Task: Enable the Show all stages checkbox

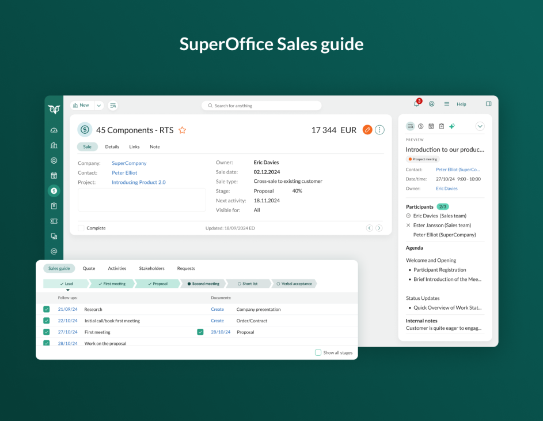Action: coord(317,352)
